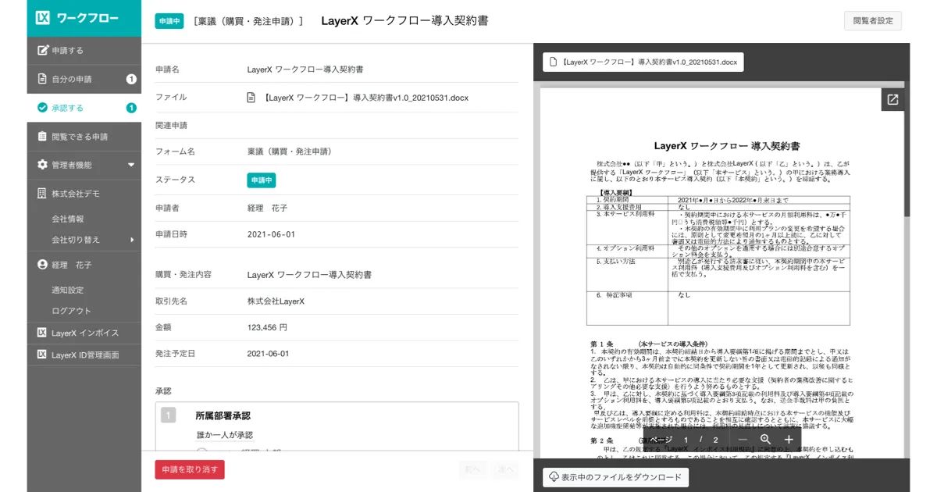Click the 閲覧者設定 button

(873, 21)
